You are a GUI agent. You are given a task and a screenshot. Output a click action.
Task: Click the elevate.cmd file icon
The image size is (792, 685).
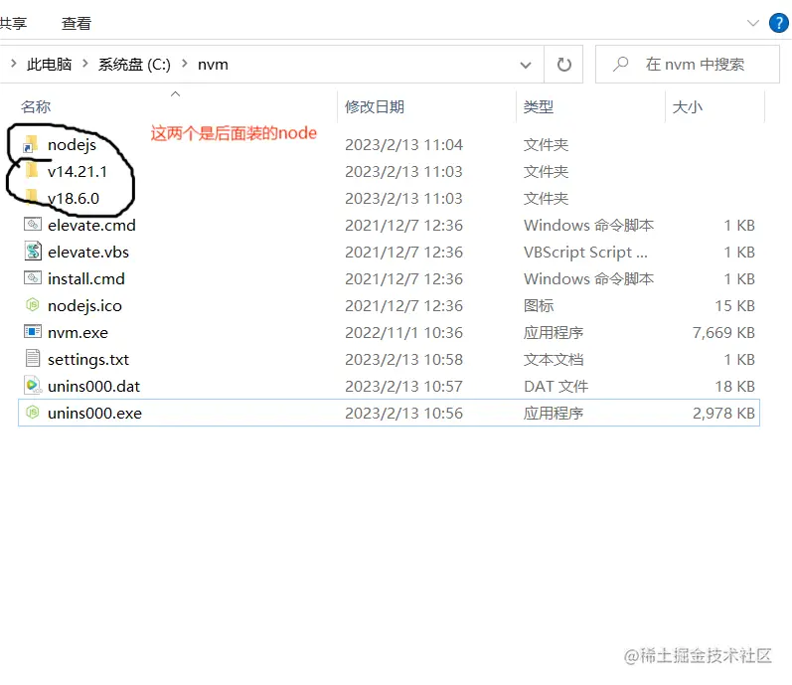[x=33, y=224]
